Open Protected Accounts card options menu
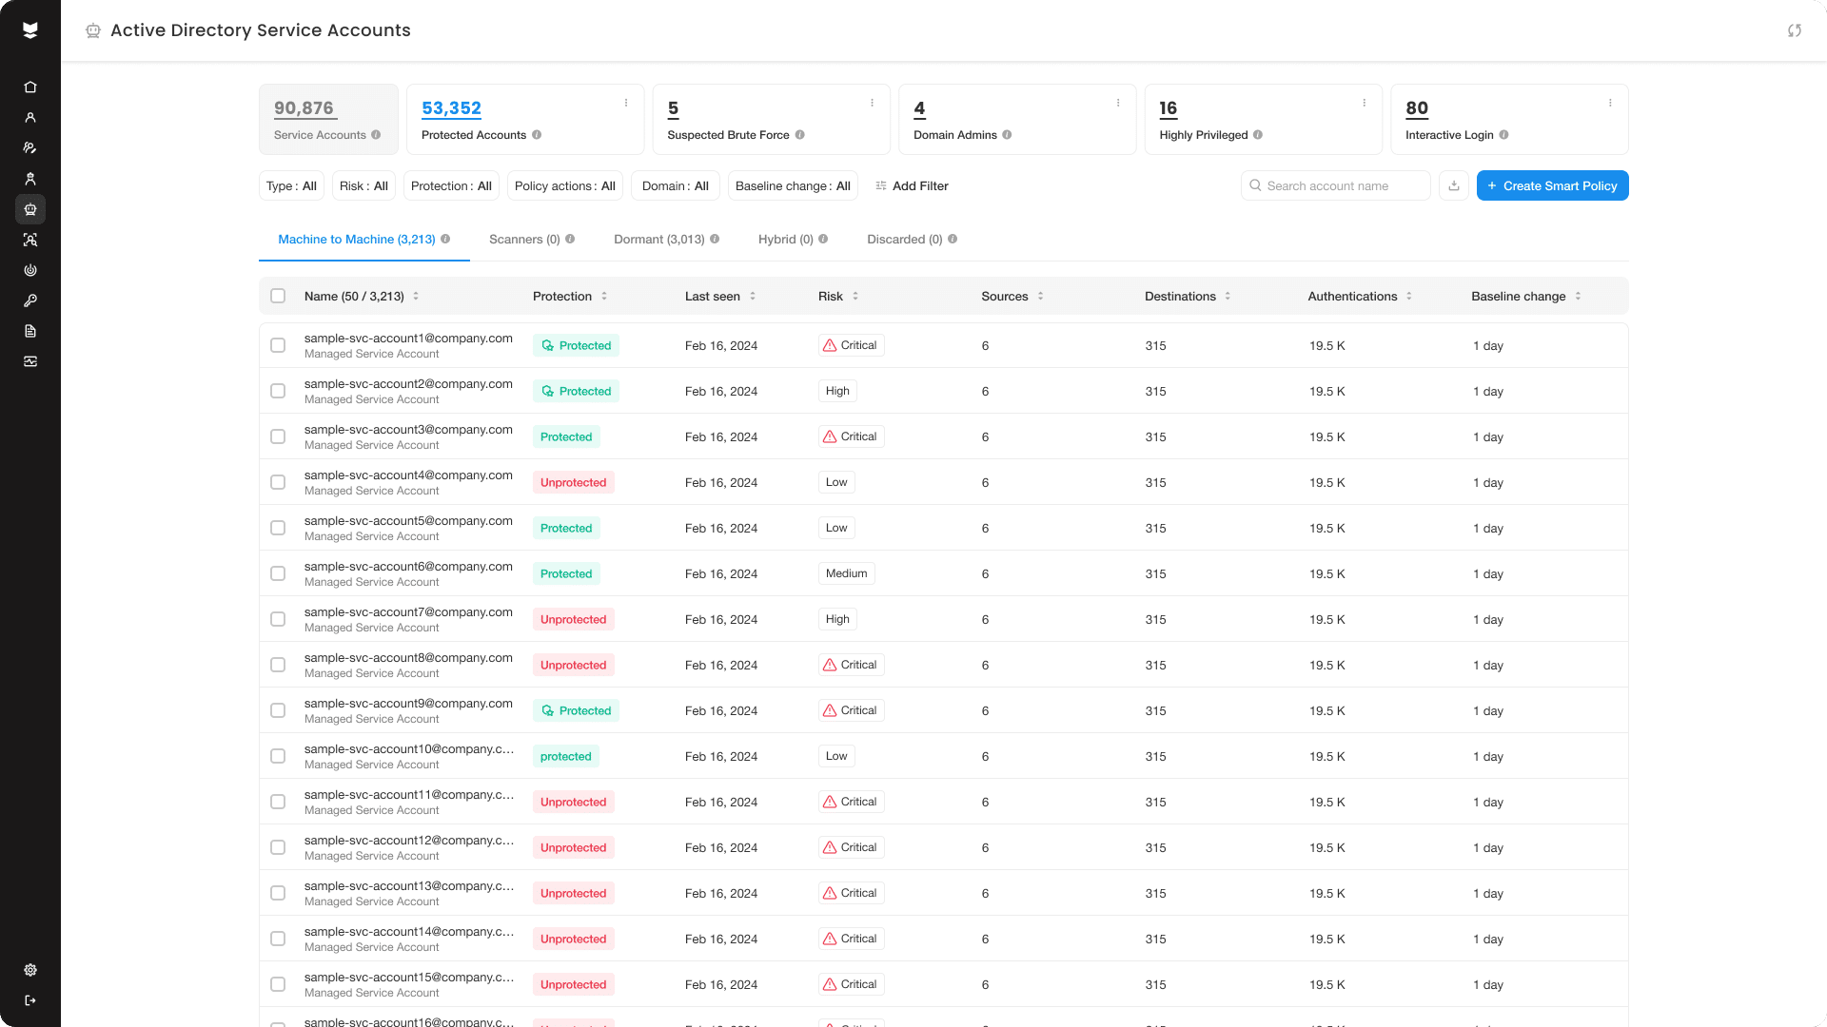 626,103
